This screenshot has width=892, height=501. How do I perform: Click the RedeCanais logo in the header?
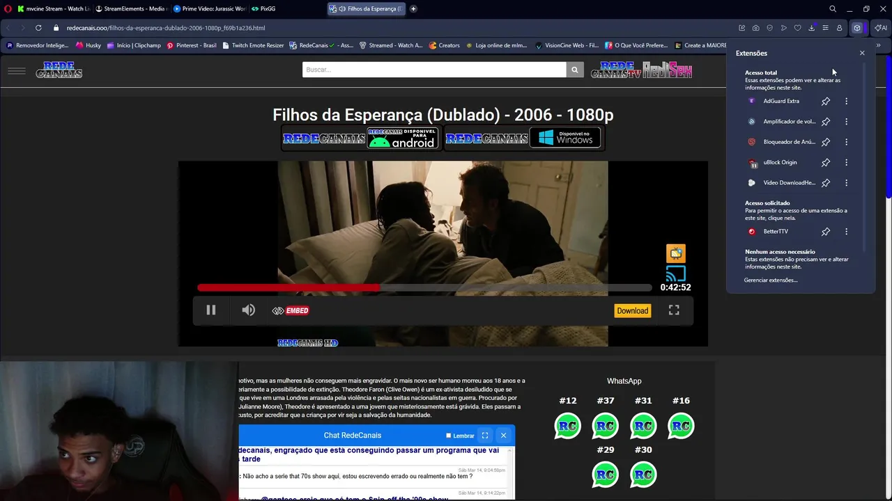coord(59,70)
